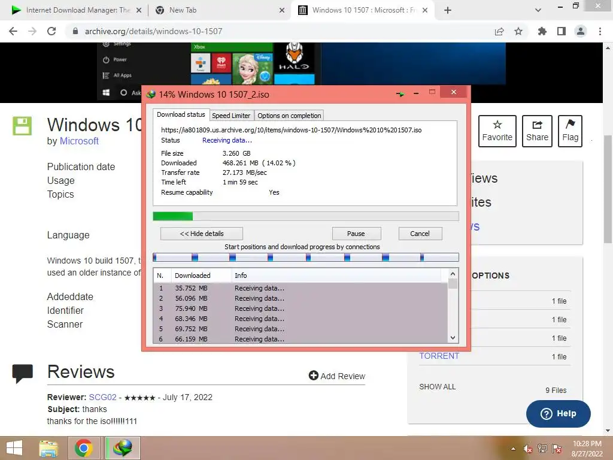Click Chrome forward navigation arrow

(32, 31)
